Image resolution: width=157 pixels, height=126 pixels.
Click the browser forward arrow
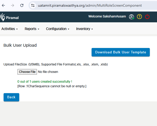(x=13, y=5)
